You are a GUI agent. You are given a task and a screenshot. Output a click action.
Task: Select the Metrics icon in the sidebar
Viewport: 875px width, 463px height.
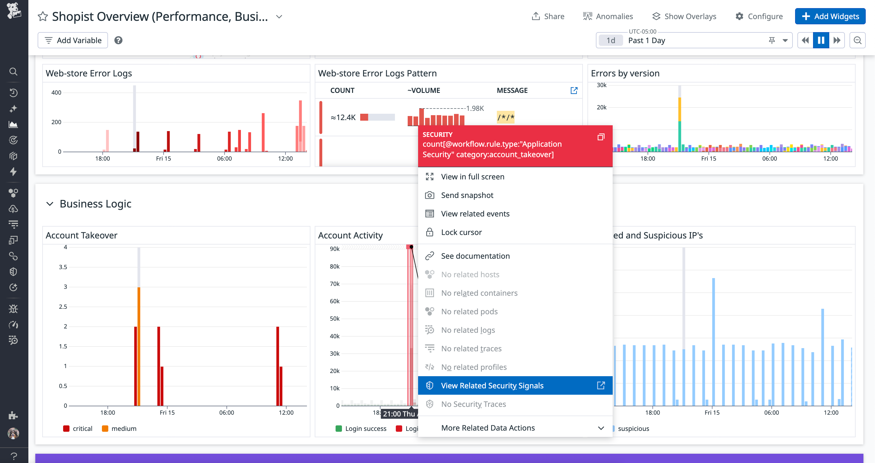[13, 124]
